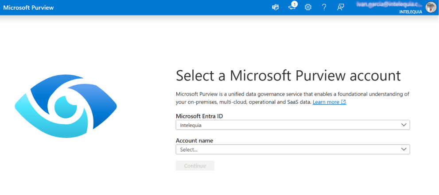Open the help question mark icon

click(324, 8)
